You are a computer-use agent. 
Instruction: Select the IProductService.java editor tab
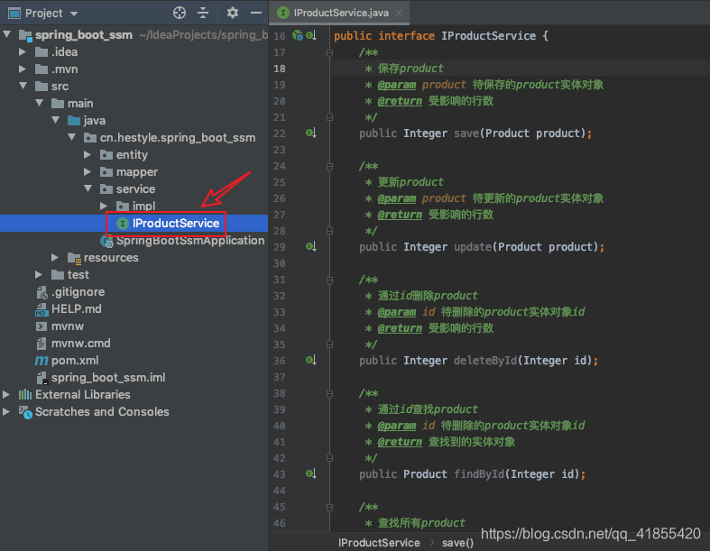[339, 13]
